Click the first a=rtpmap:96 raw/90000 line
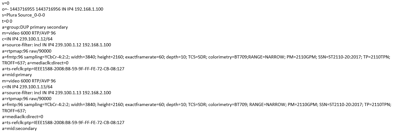 (x=27, y=51)
